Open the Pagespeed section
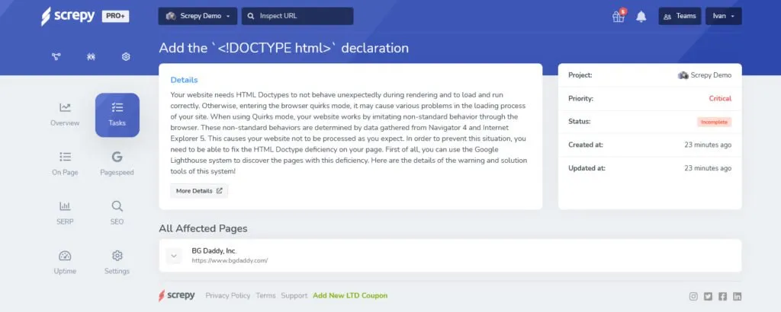 (117, 164)
